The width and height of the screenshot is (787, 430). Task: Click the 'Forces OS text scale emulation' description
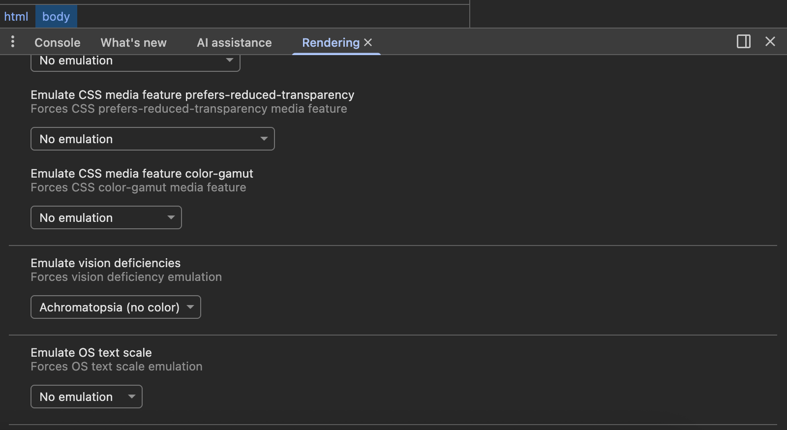coord(116,367)
